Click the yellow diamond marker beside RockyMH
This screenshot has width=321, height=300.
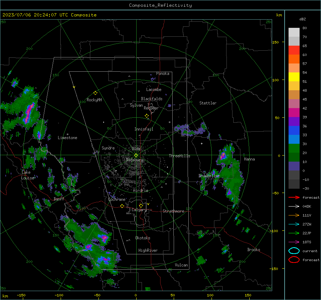95,93
